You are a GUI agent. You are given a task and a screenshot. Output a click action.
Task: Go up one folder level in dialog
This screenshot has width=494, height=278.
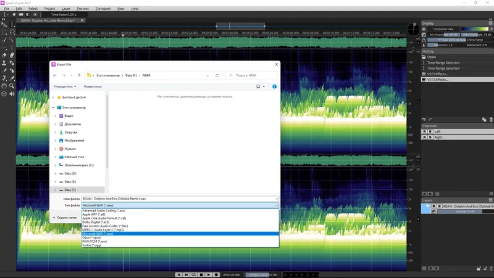(79, 75)
